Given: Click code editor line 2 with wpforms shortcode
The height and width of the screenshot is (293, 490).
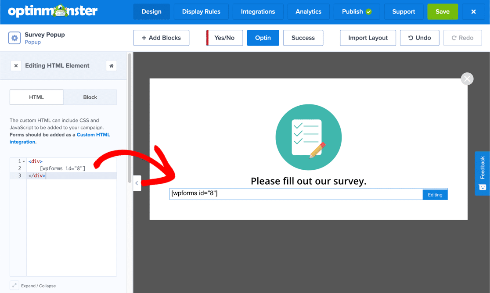Looking at the screenshot, I should point(63,168).
